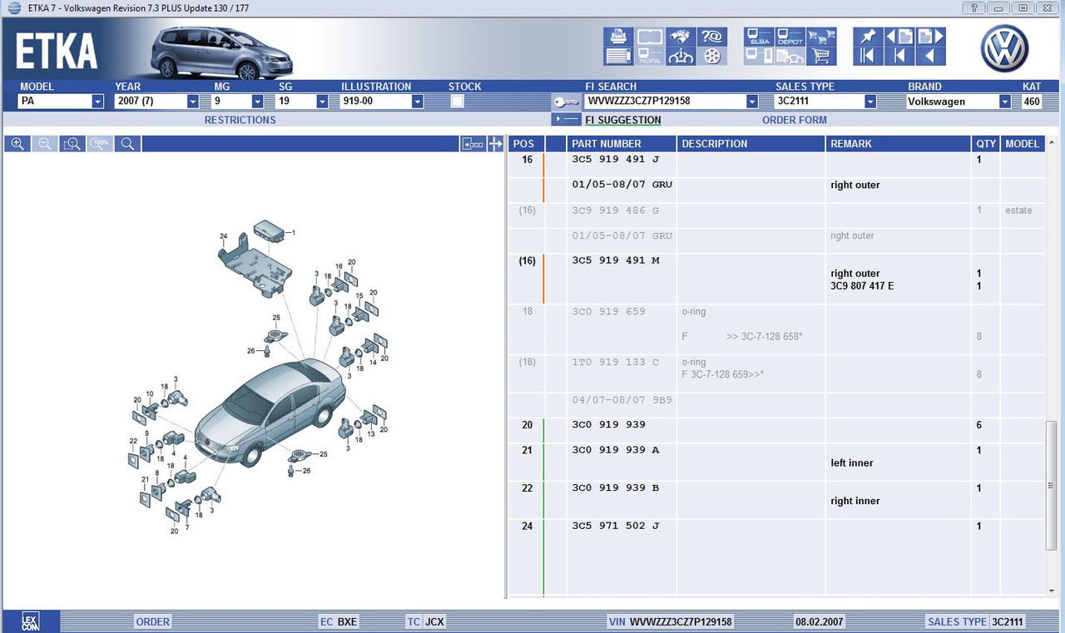Screen dimensions: 1065x633
Task: Open the ORDER FORM
Action: click(x=795, y=120)
